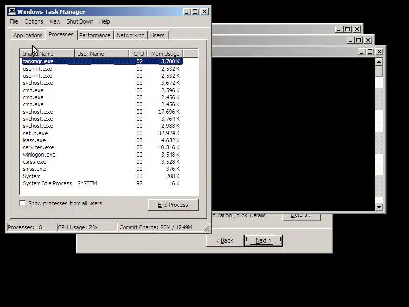Sort by the Image Name column header

pyautogui.click(x=47, y=54)
